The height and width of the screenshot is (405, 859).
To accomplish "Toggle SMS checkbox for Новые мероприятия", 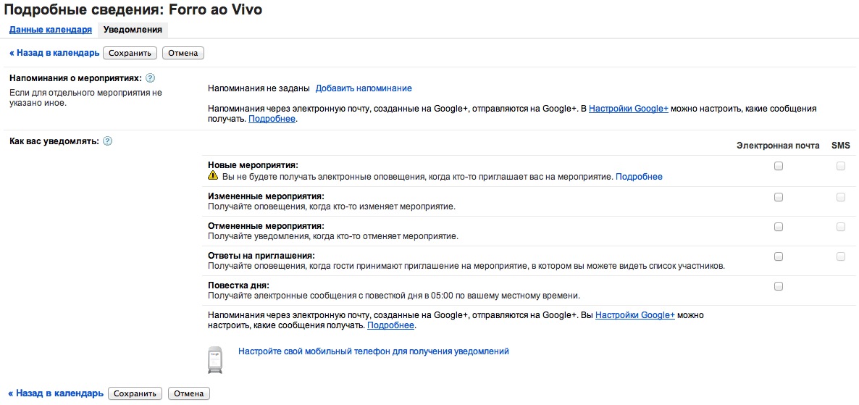I will (840, 167).
